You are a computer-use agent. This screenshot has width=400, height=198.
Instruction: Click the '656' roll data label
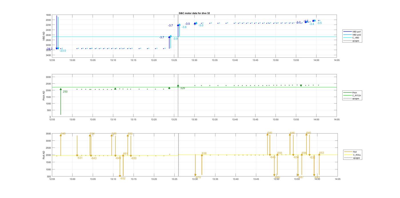[304, 153]
